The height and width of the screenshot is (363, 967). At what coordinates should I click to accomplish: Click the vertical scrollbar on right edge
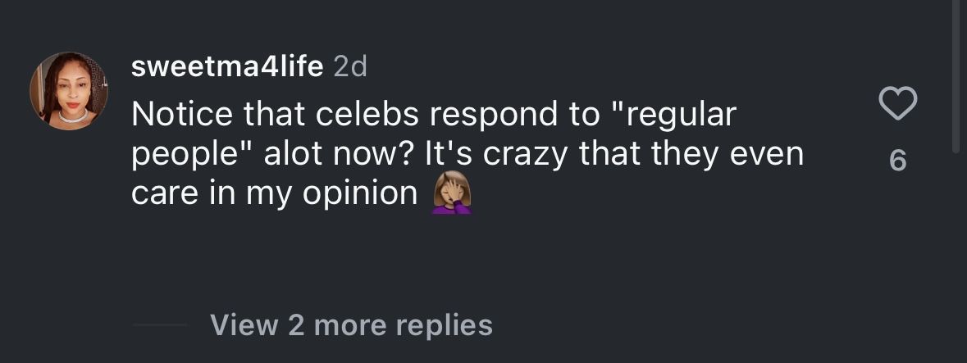pyautogui.click(x=955, y=74)
